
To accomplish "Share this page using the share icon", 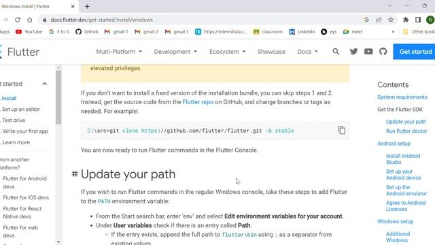I will tap(379, 20).
